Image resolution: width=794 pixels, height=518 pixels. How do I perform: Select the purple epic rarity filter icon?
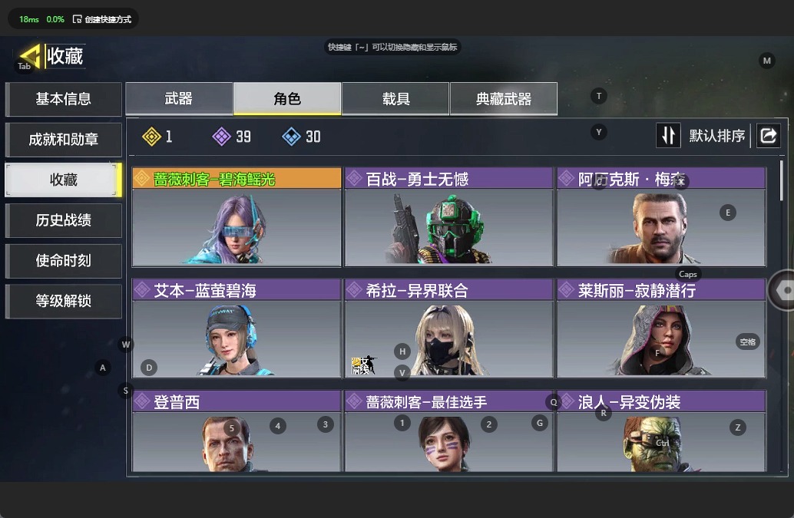click(221, 137)
